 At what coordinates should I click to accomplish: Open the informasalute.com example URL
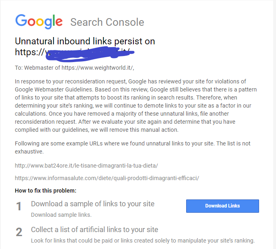coord(107,178)
